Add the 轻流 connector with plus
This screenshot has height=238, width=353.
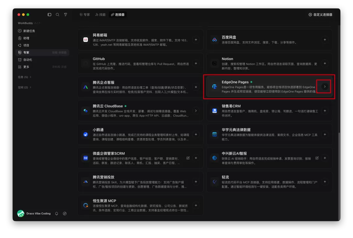coord(325,182)
